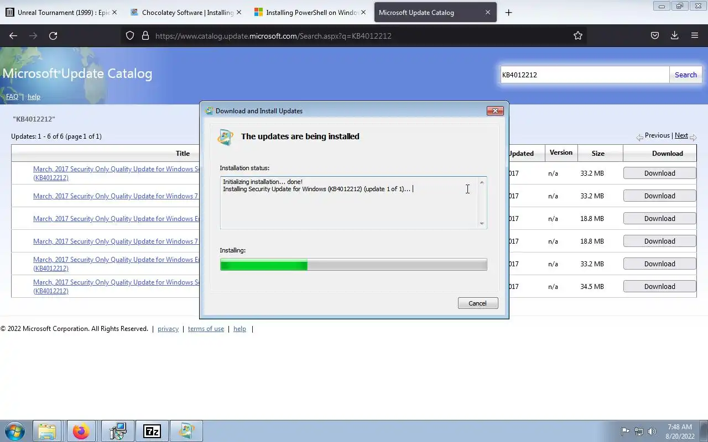Bookmark this page with the star icon
This screenshot has height=442, width=708.
pos(578,35)
